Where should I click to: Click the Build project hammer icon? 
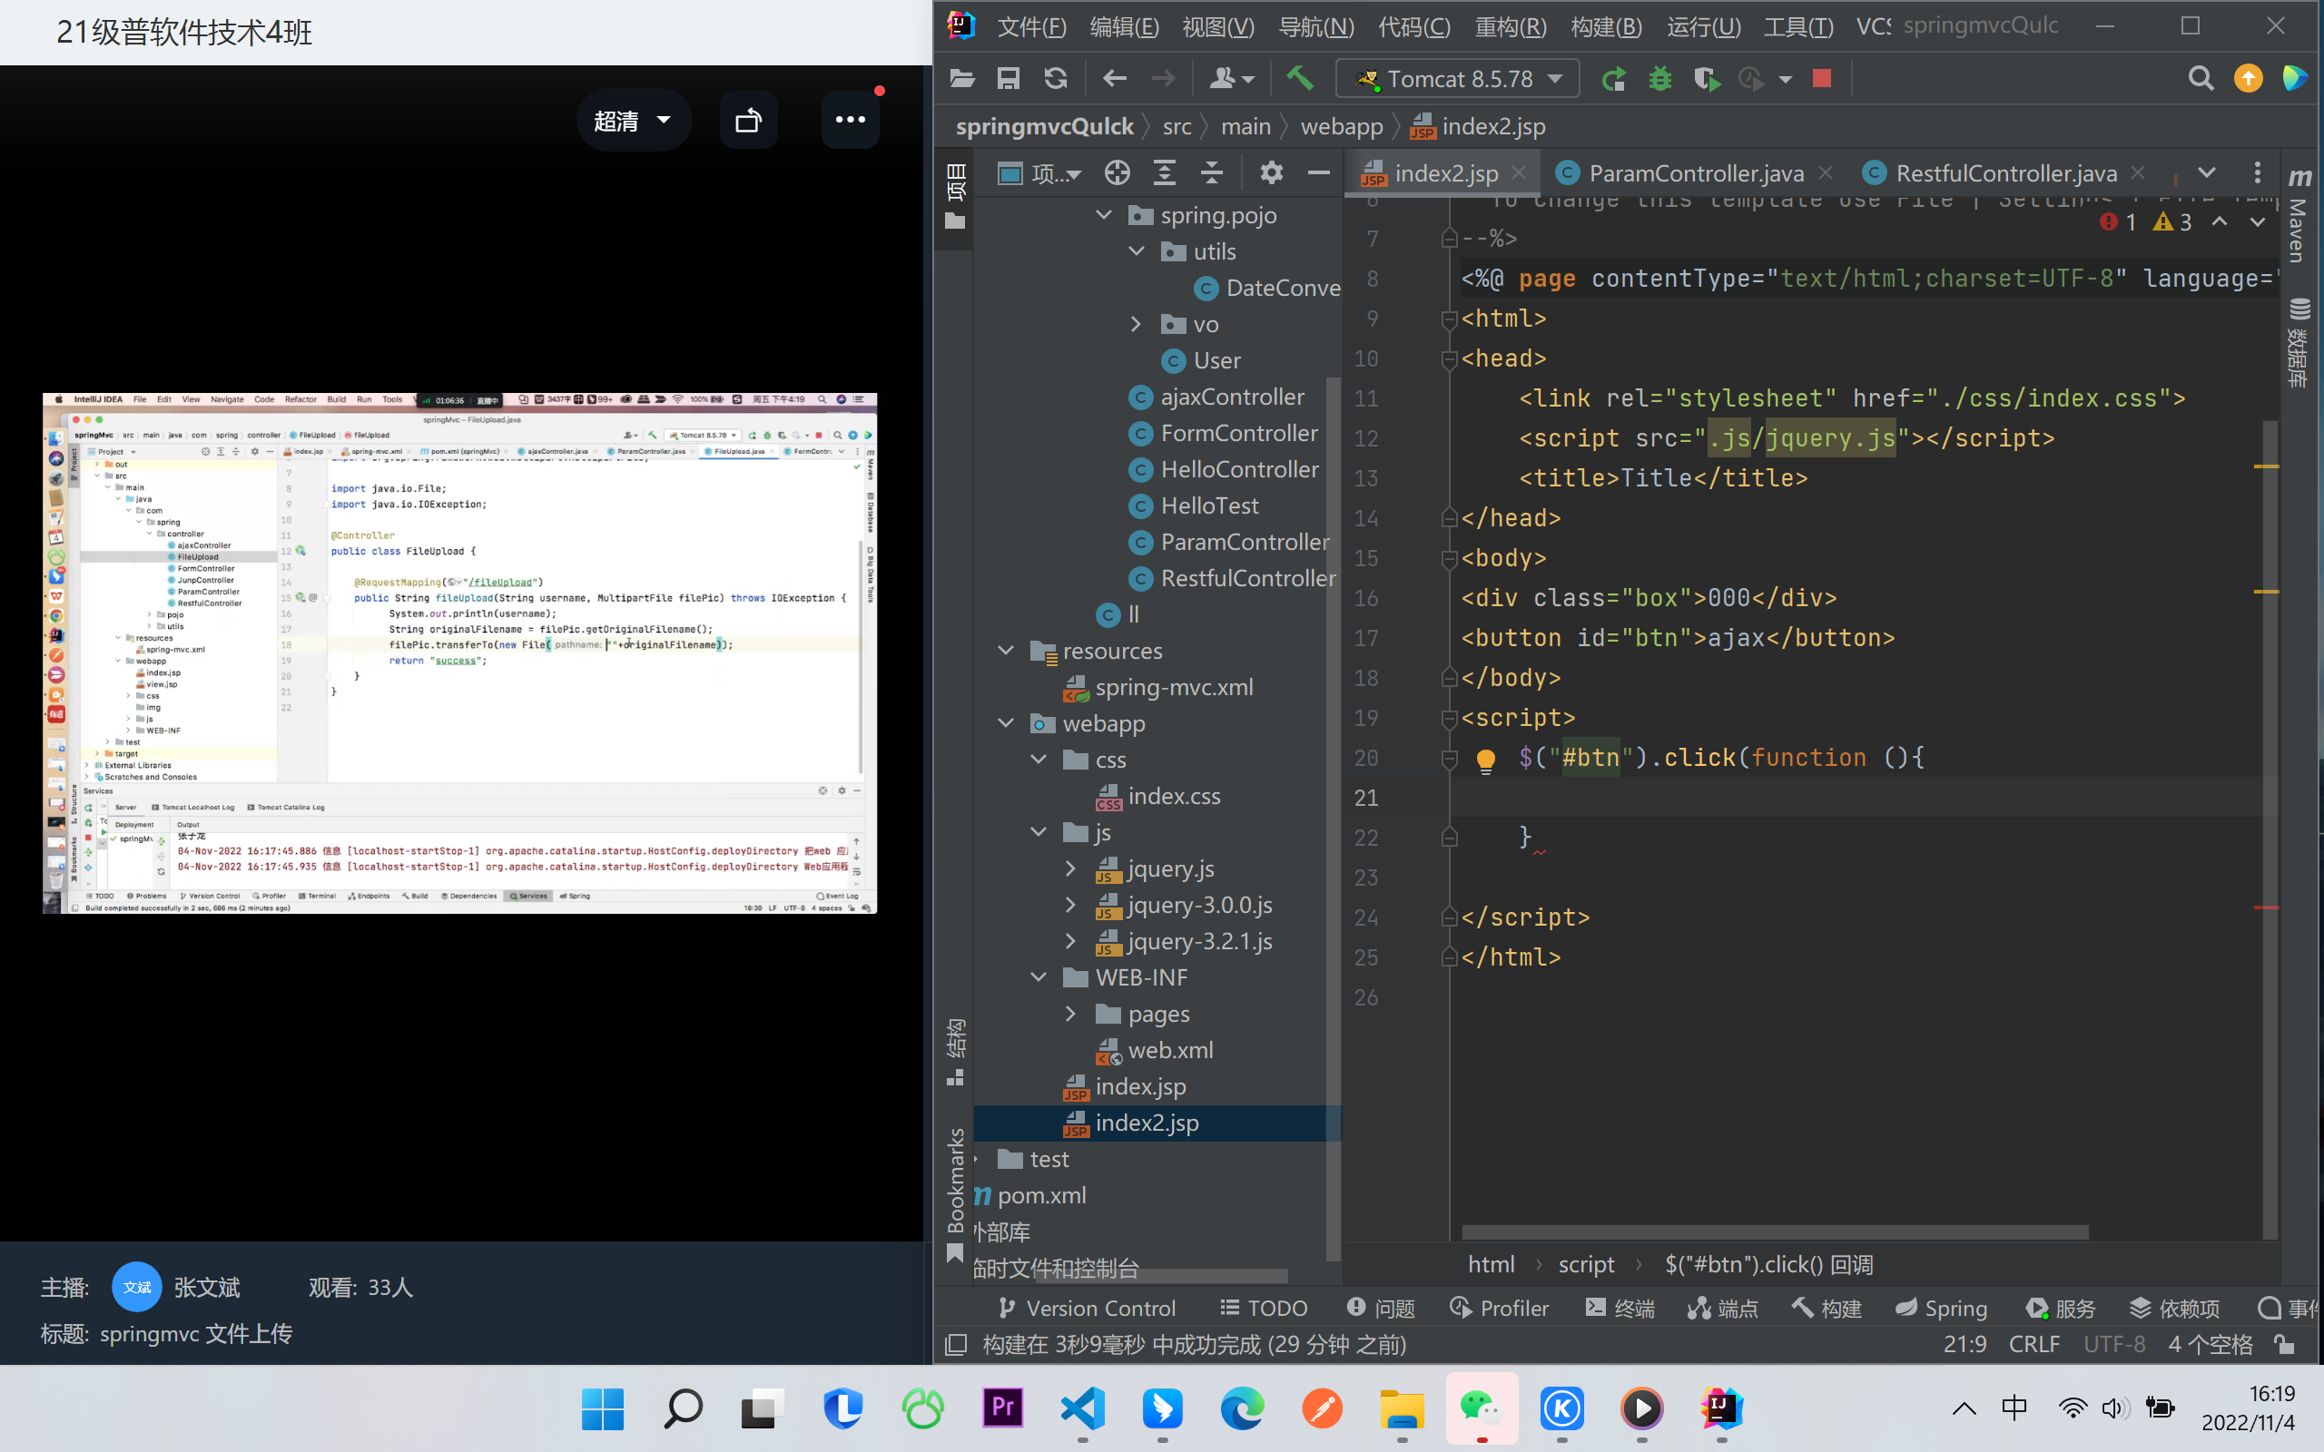click(1299, 78)
